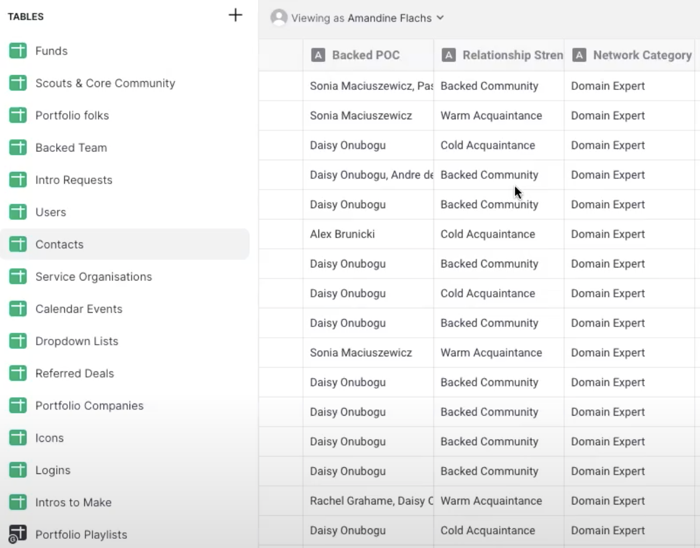This screenshot has width=700, height=548.
Task: Click the Daisy Onubogu, Andre de... cell
Action: point(368,175)
